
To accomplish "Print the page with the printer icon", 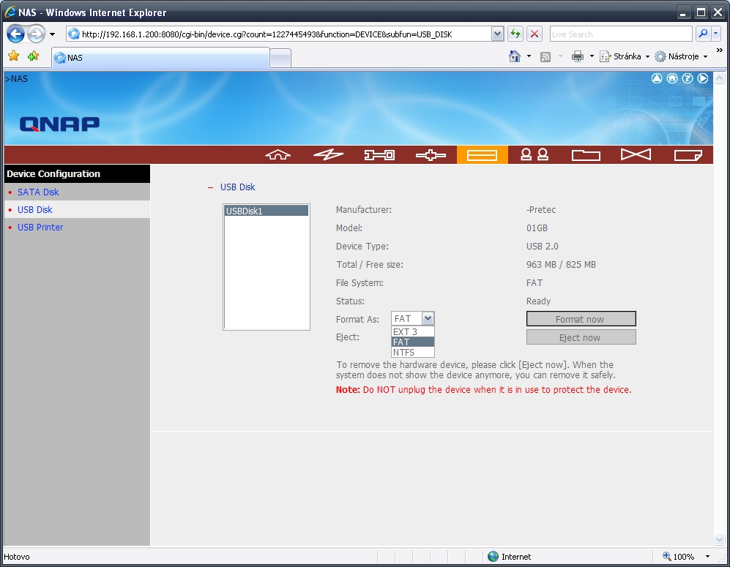I will 578,57.
